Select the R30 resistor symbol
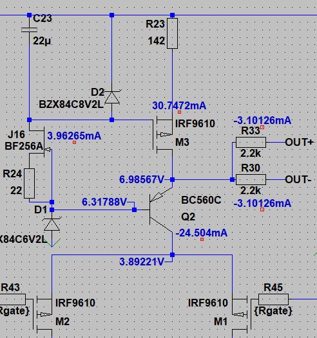 pyautogui.click(x=251, y=179)
